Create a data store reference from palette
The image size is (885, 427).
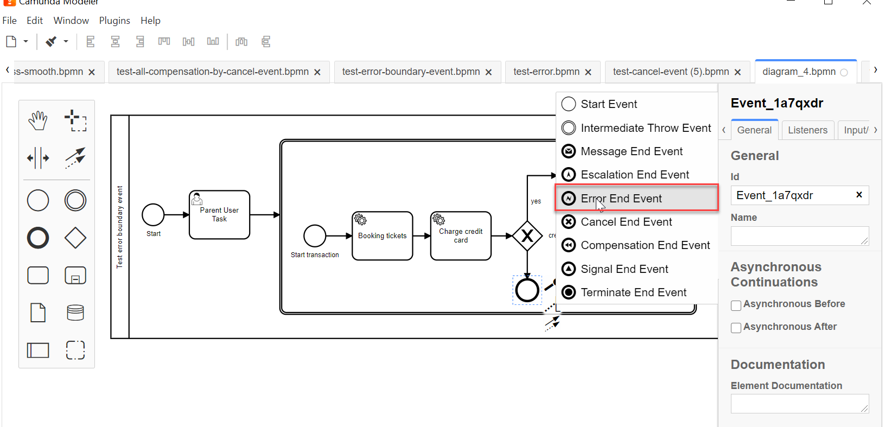75,313
